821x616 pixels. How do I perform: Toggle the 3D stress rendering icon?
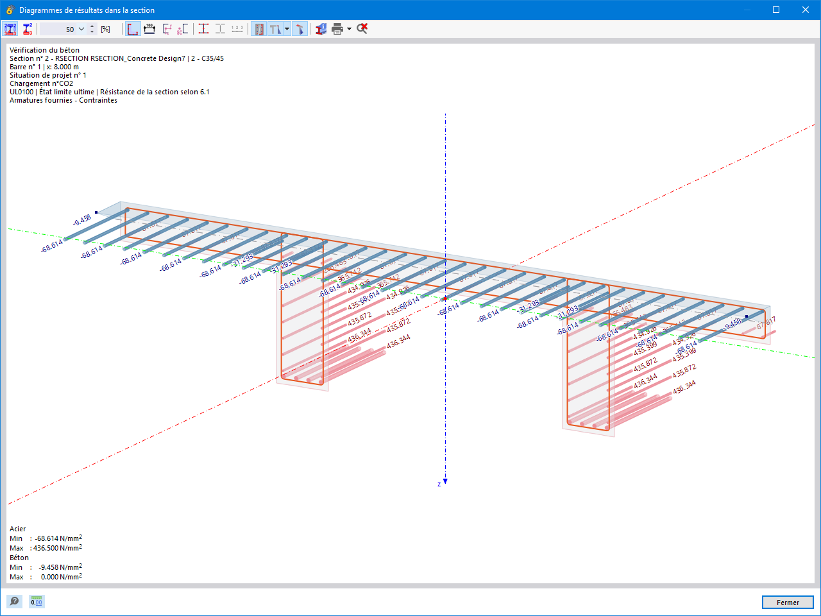pyautogui.click(x=300, y=29)
